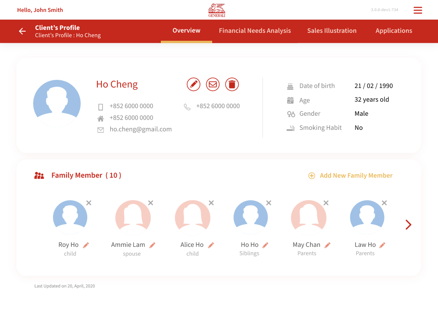Screen dimensions: 438x328
Task: Click Last Updated on 20, April, 2020
Action: pos(65,286)
